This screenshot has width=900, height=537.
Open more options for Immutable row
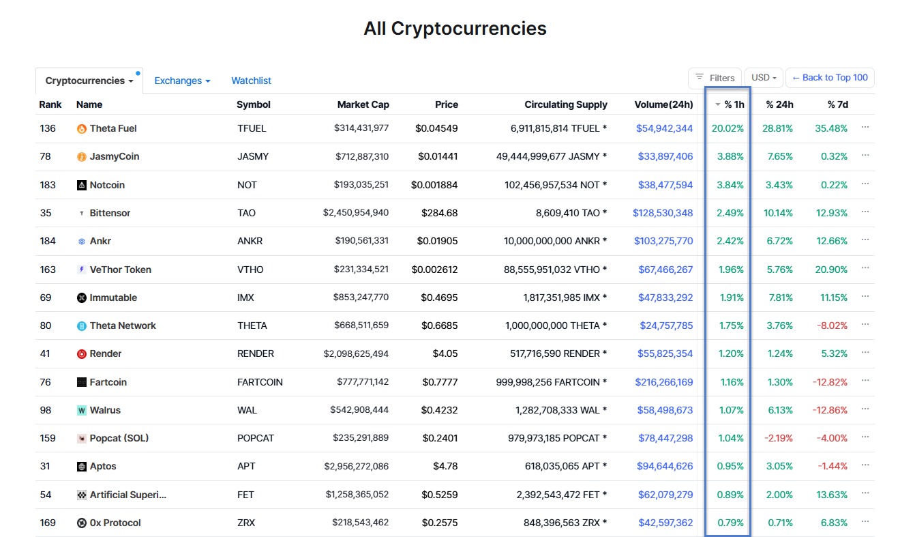point(865,297)
